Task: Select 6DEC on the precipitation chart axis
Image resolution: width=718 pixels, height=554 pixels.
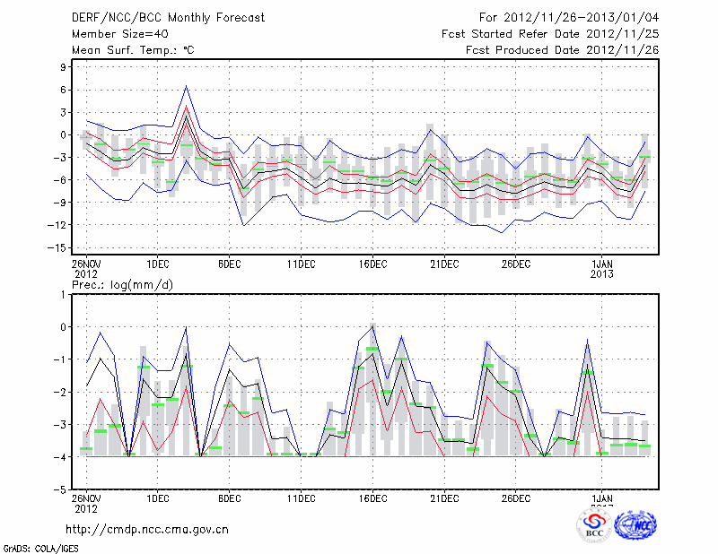Action: (229, 498)
